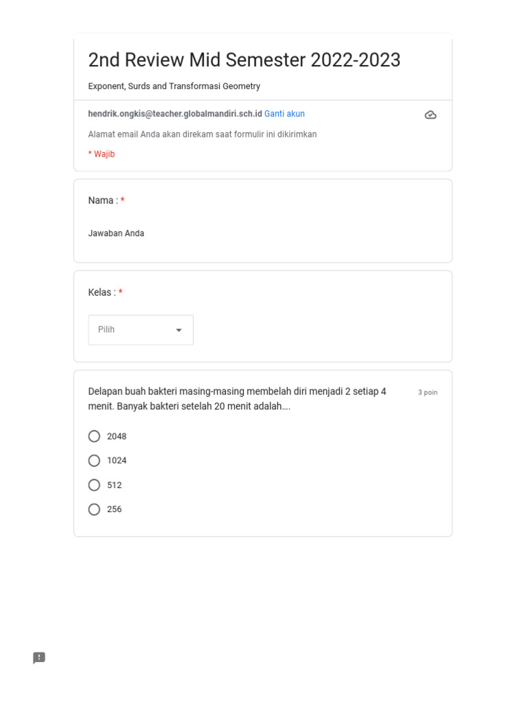Click the bacteria question text
This screenshot has width=526, height=701.
tap(237, 398)
